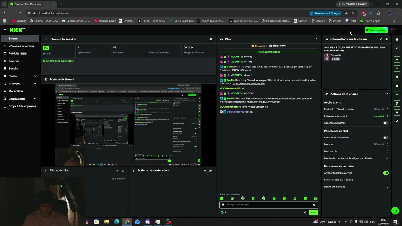Pop out the Fil d'activités panel
402x226 pixels.
123,170
